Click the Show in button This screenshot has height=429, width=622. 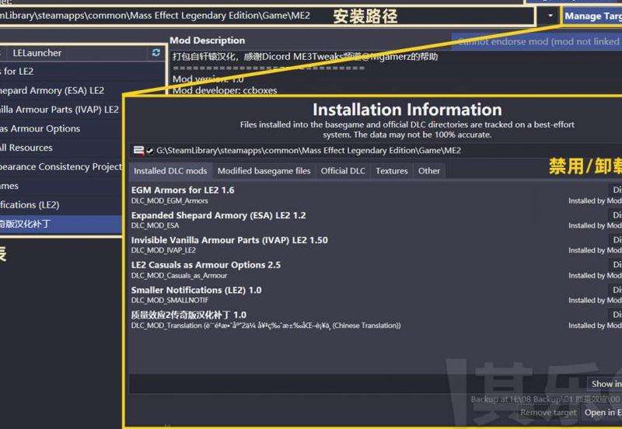click(x=605, y=384)
